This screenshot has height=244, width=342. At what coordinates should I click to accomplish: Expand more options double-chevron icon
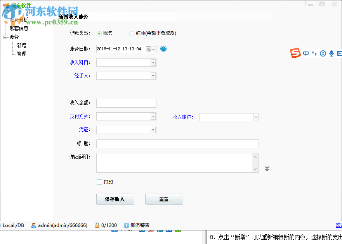click(267, 169)
